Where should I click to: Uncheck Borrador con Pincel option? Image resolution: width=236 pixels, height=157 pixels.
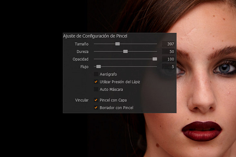(96, 108)
